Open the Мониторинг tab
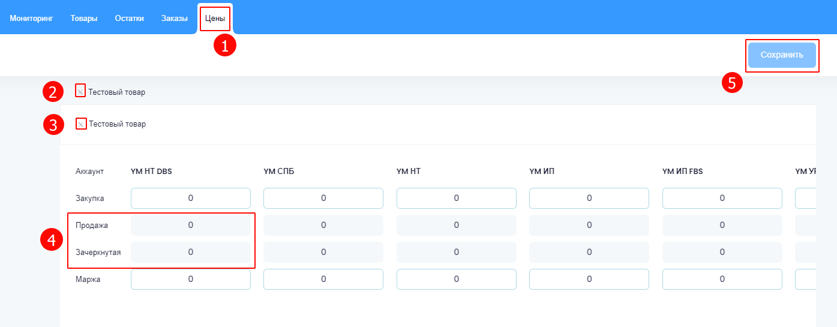The image size is (837, 327). (32, 18)
